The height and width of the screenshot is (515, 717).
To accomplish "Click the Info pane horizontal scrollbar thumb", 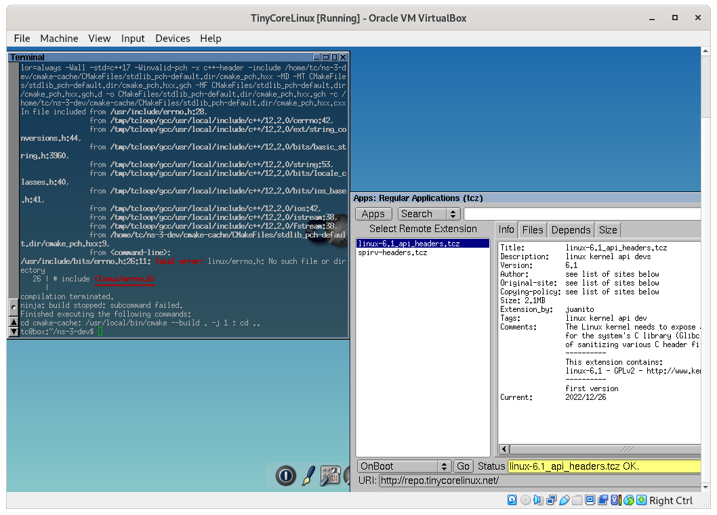I will tap(605, 449).
